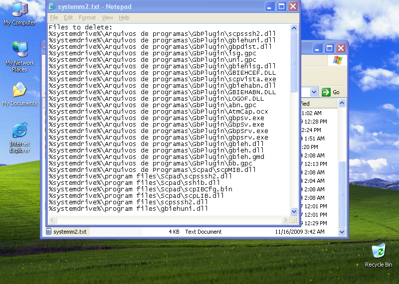The image size is (399, 284).
Task: Close the Explorer window behind Notepad
Action: click(x=341, y=48)
